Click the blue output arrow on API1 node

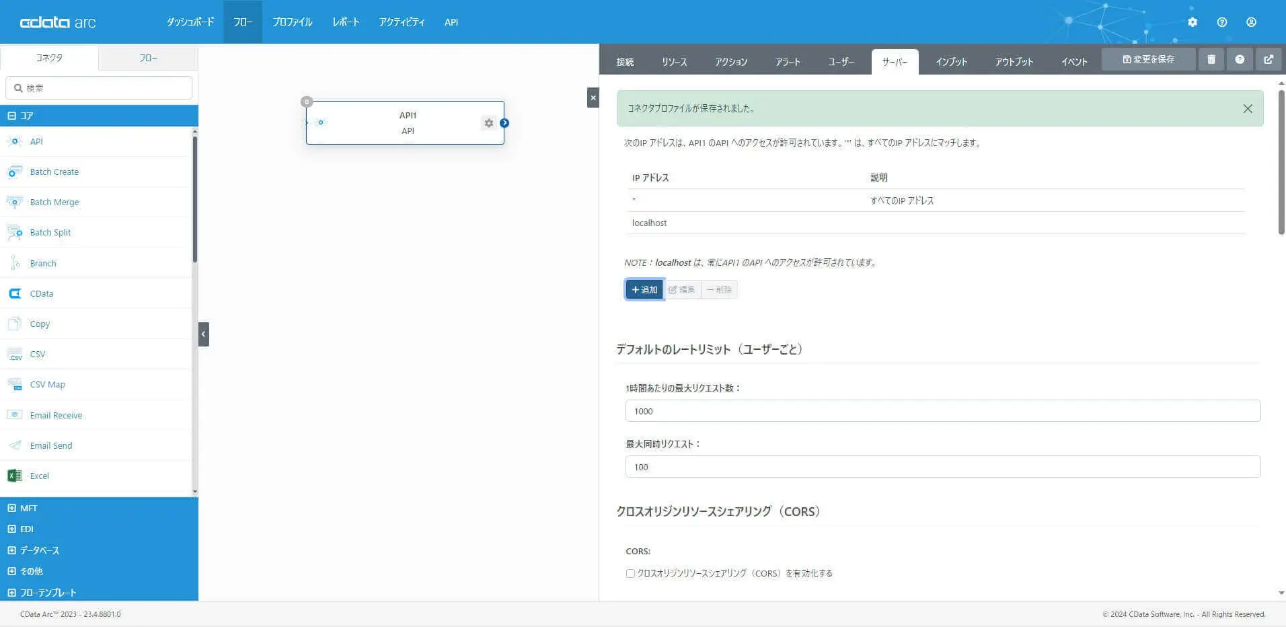point(504,123)
